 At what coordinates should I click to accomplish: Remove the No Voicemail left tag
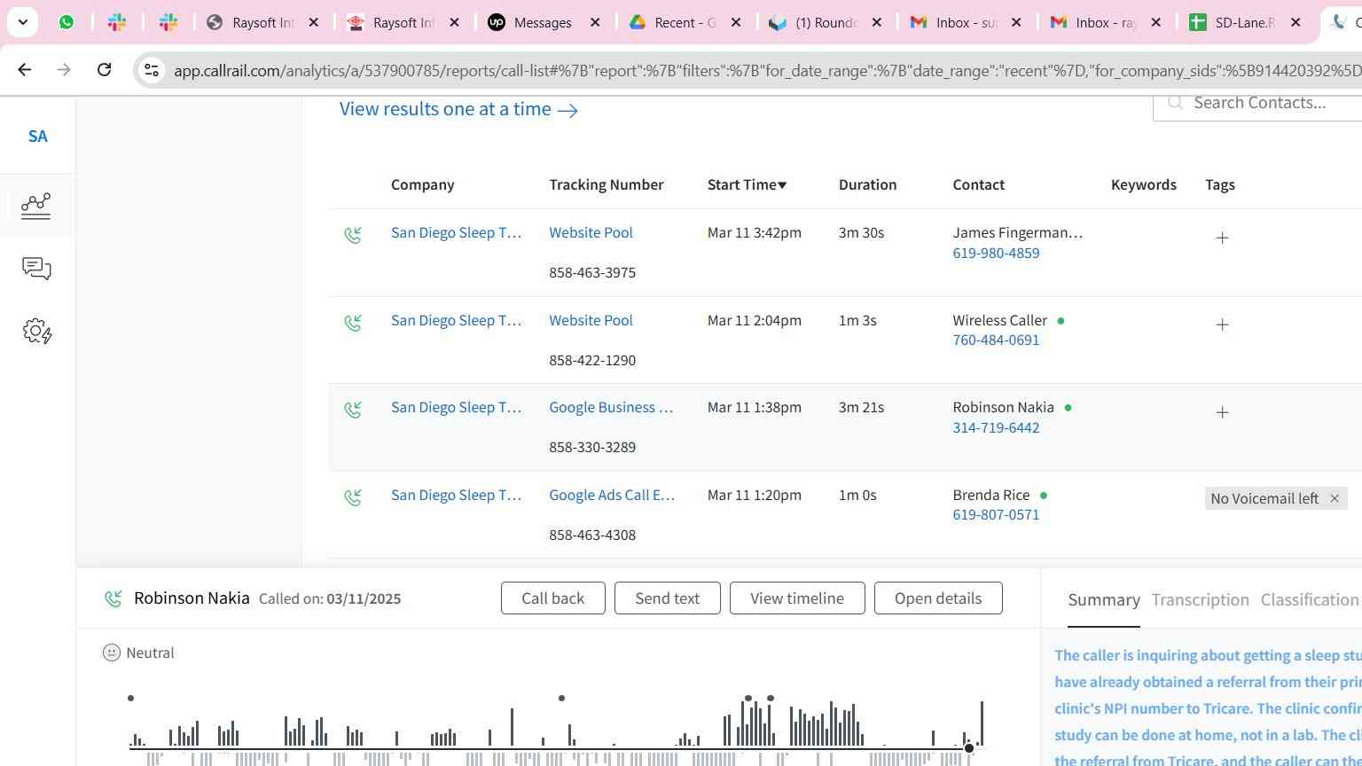coord(1334,498)
